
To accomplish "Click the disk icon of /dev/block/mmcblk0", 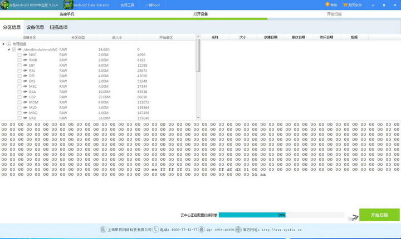I will pyautogui.click(x=19, y=49).
